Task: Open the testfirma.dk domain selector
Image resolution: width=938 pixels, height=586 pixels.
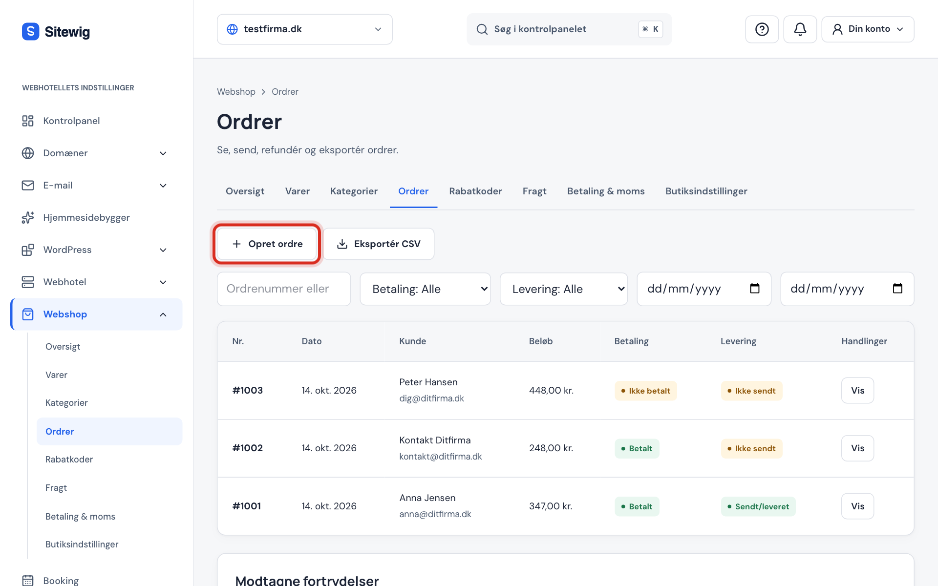Action: point(304,29)
